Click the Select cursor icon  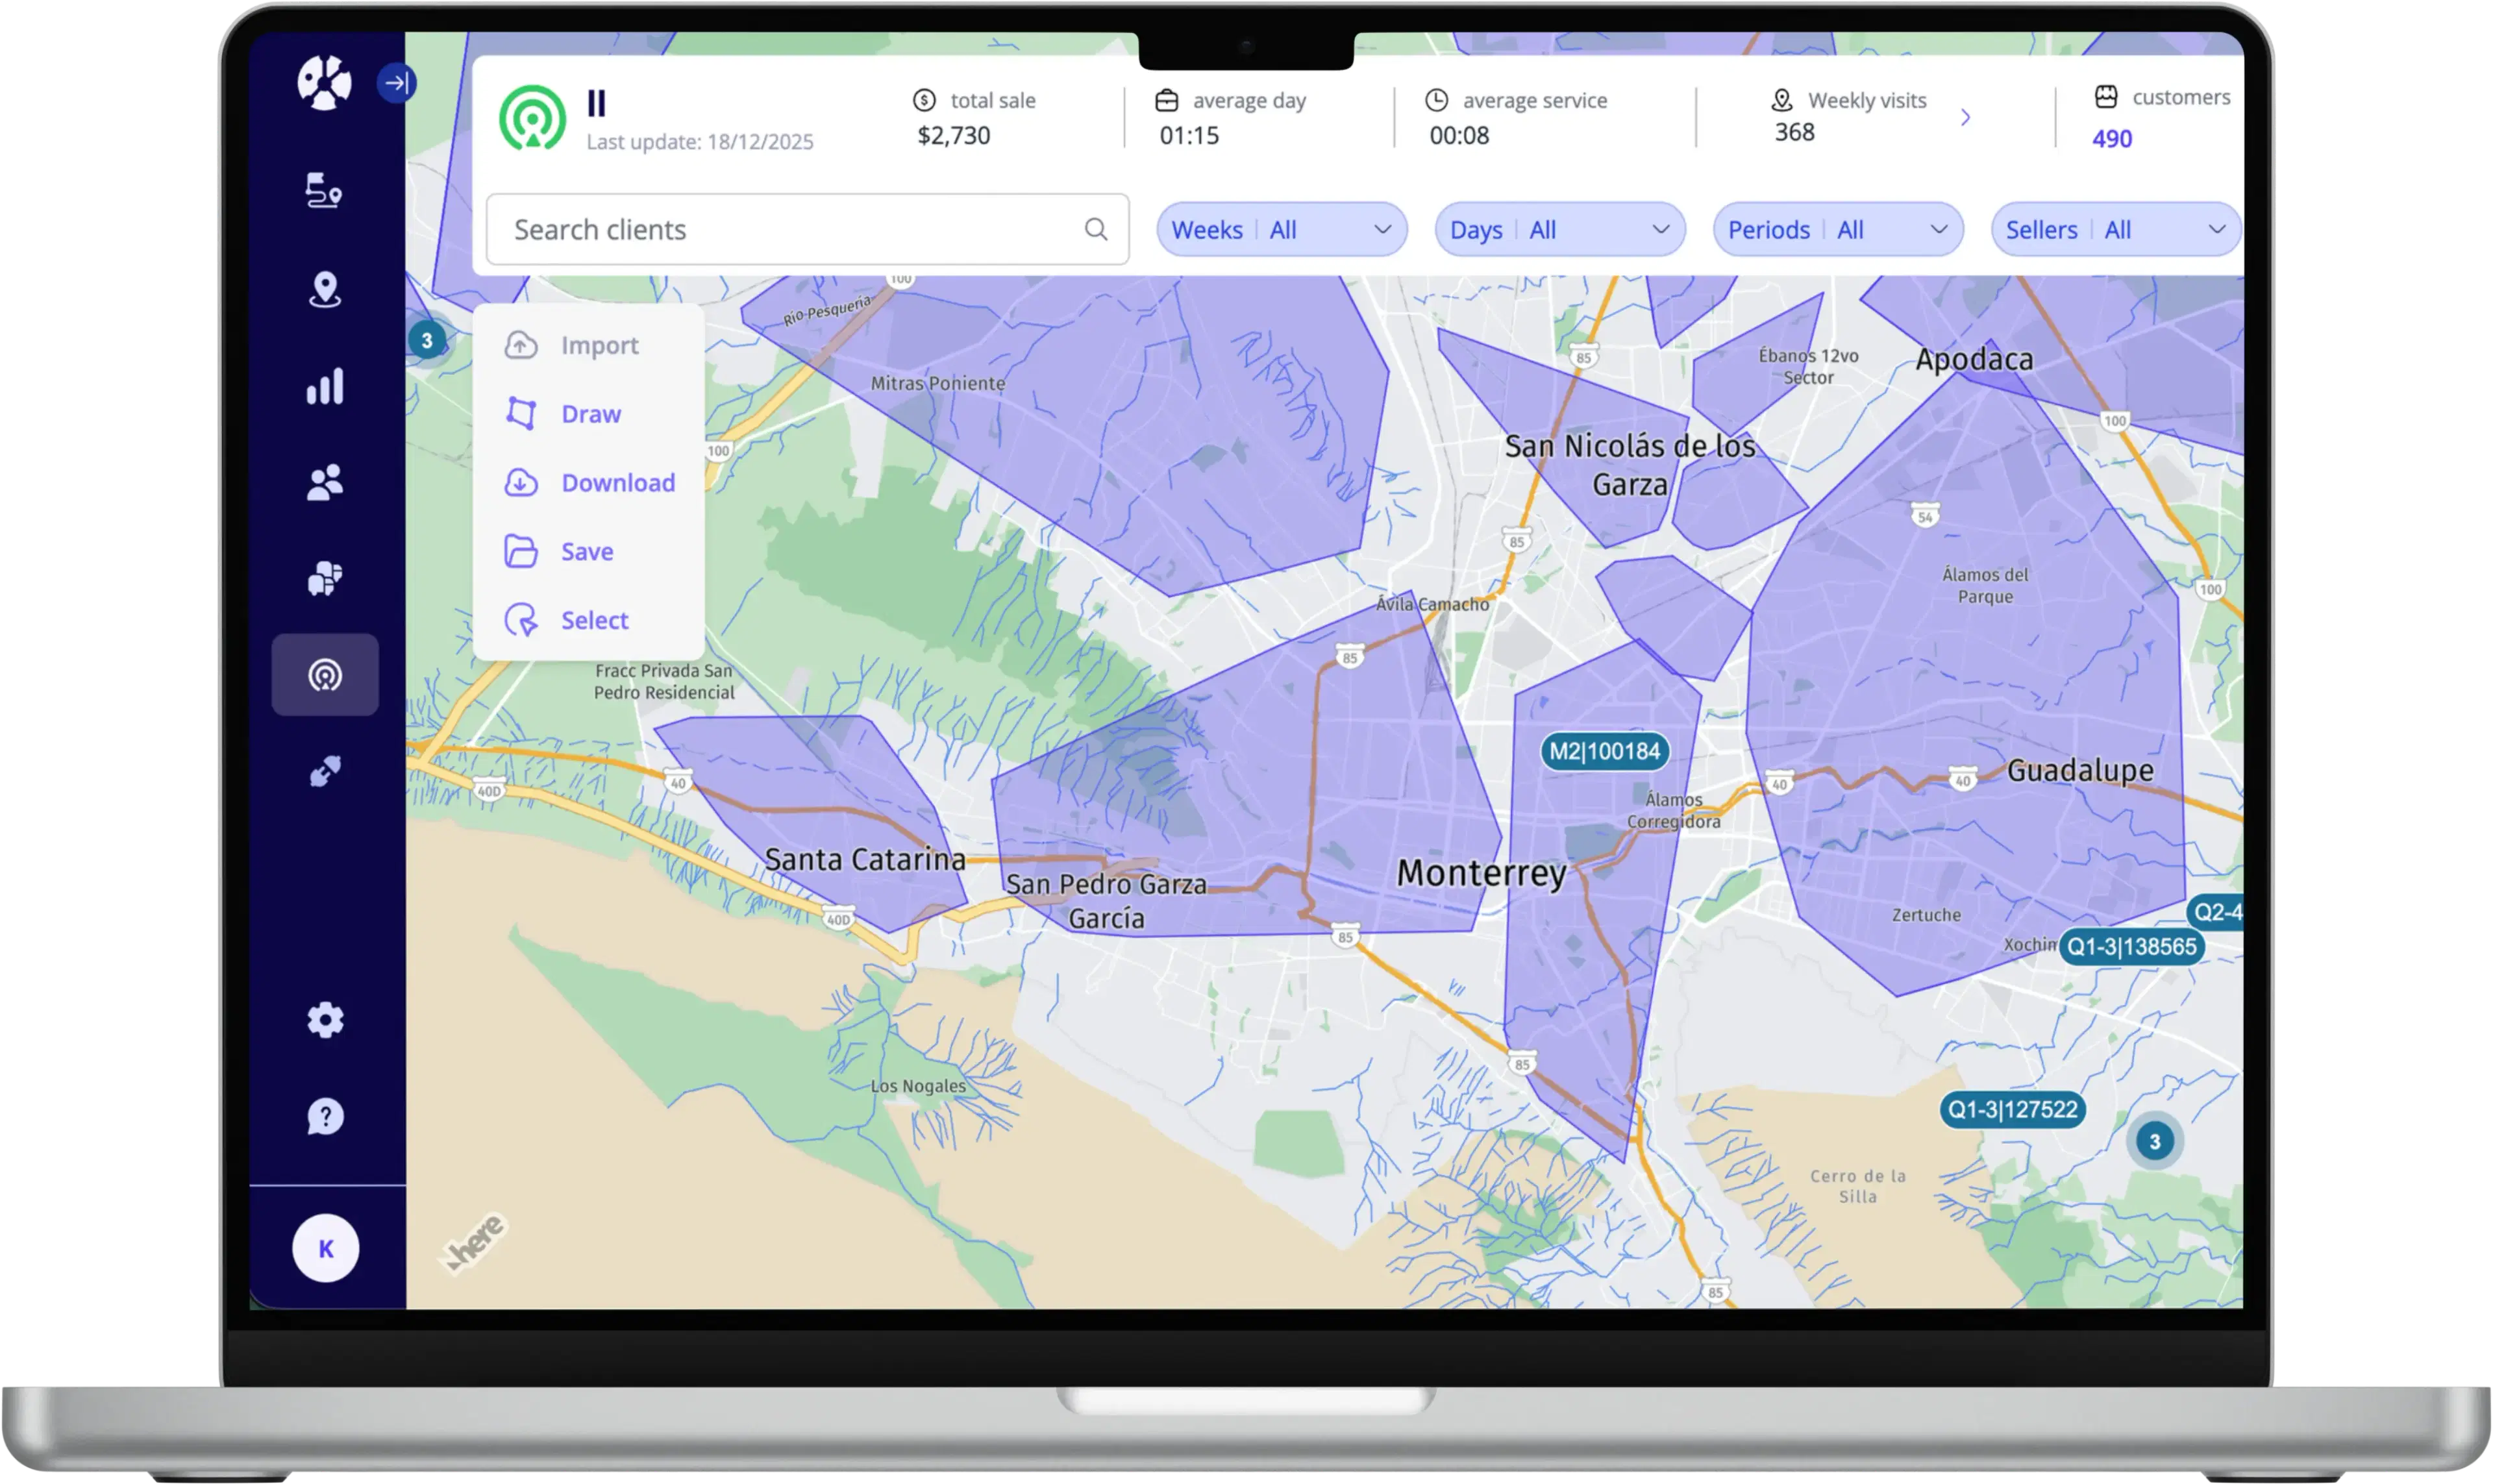(521, 620)
